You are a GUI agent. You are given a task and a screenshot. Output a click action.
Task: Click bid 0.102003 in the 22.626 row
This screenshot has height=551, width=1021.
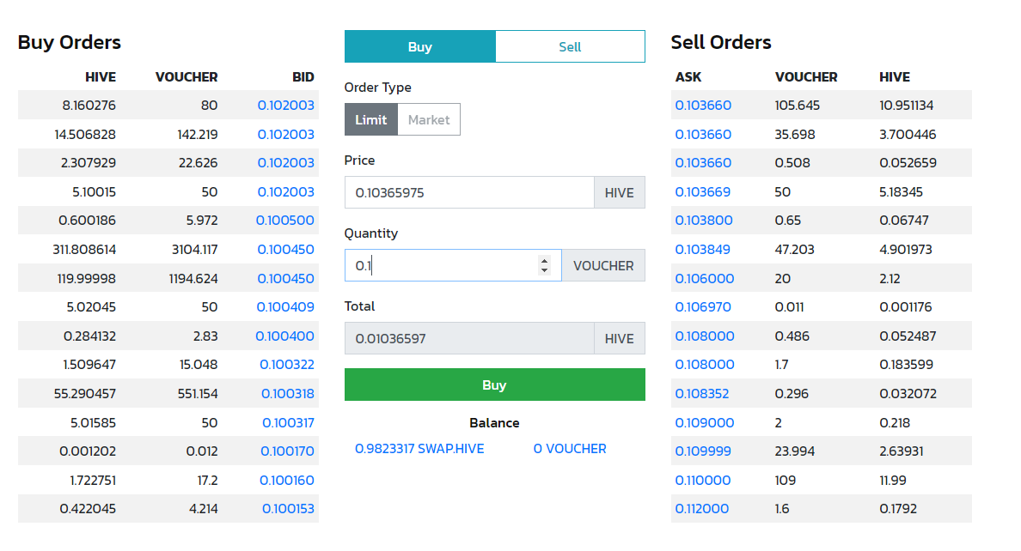click(x=286, y=162)
